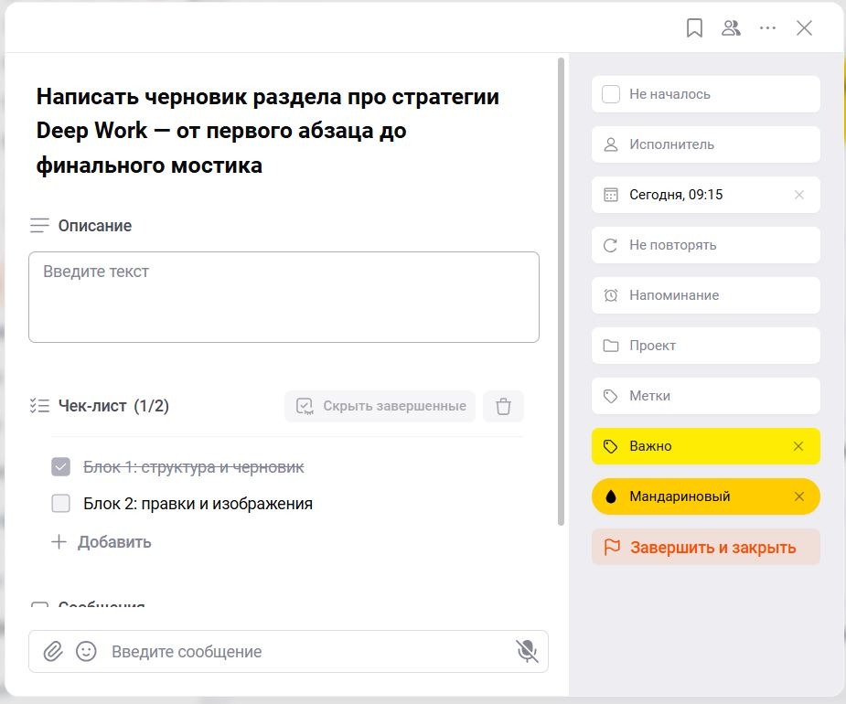Remove the 'Важно' label with its X
The width and height of the screenshot is (846, 704).
click(798, 446)
